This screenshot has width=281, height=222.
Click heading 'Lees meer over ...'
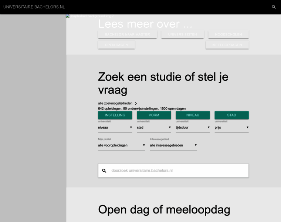(145, 24)
